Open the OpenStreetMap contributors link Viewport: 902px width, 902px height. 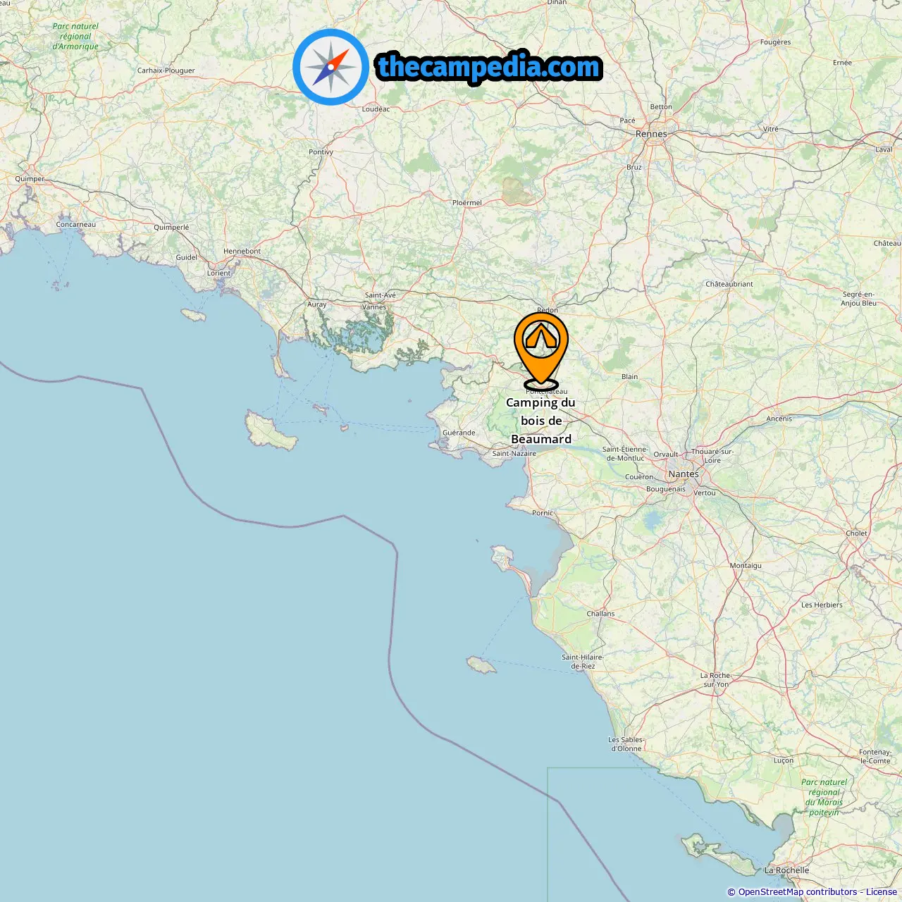coord(798,892)
